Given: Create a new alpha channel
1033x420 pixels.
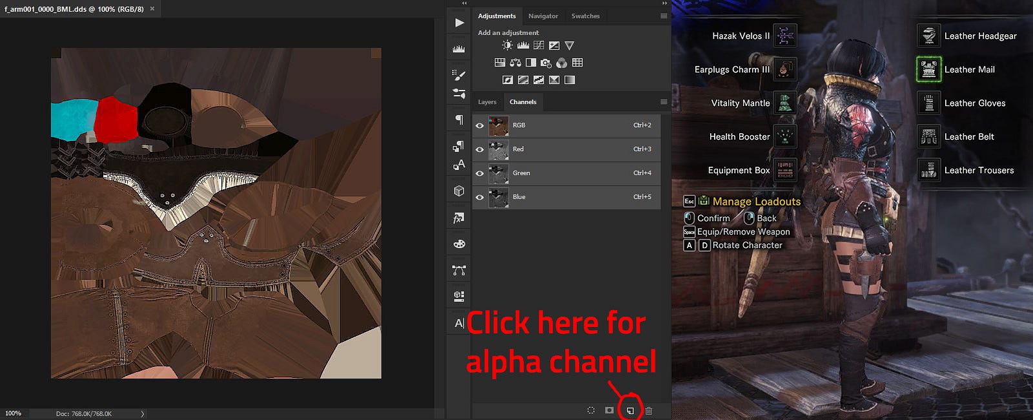Looking at the screenshot, I should point(630,410).
